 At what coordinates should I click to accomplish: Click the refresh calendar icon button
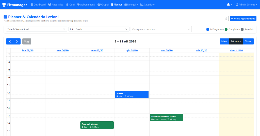click(x=226, y=18)
